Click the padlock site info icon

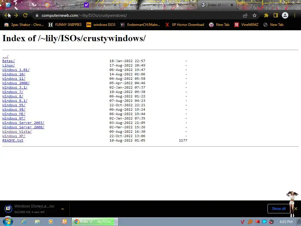click(x=37, y=15)
